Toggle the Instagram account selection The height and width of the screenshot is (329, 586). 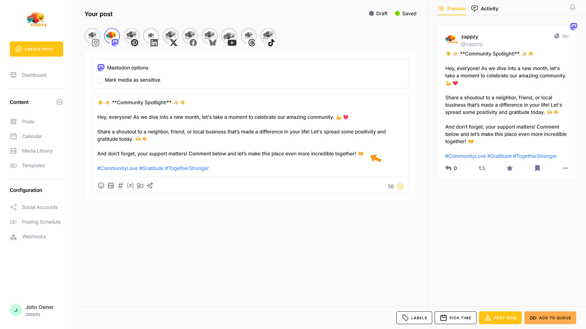(x=92, y=37)
